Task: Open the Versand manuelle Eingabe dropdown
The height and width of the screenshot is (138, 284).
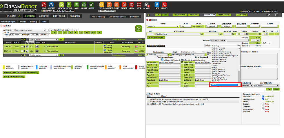Action: [219, 40]
